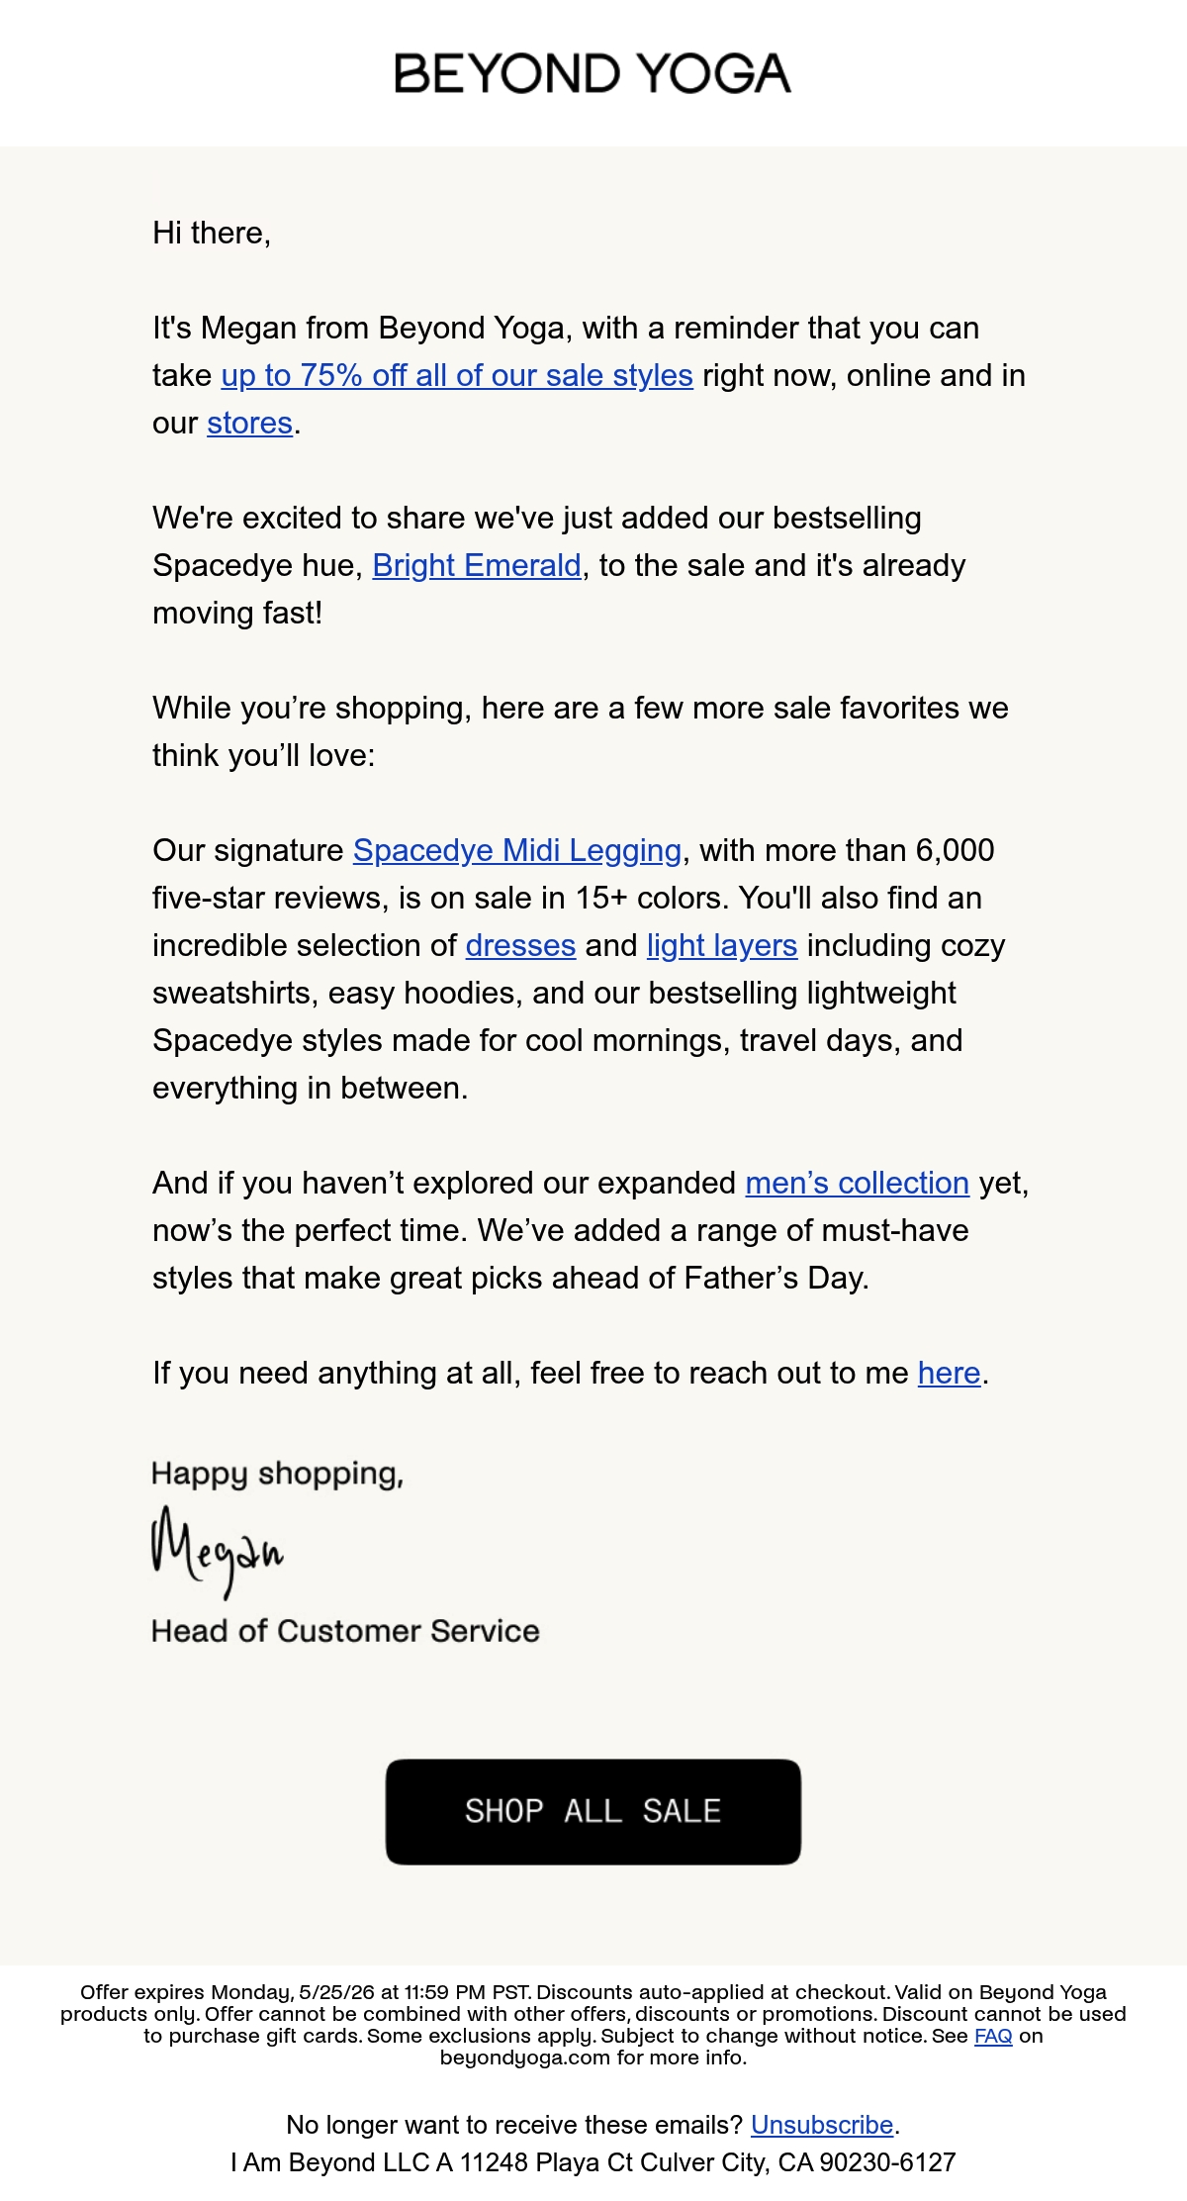Open the FAQ link in the disclaimer

coord(993,2036)
